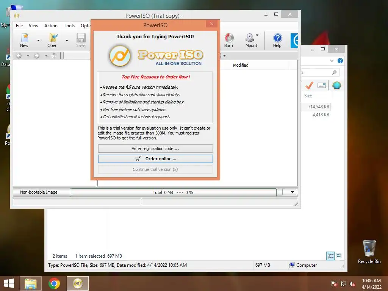Open the File menu
Screen dimensions: 388x291
(x=19, y=25)
